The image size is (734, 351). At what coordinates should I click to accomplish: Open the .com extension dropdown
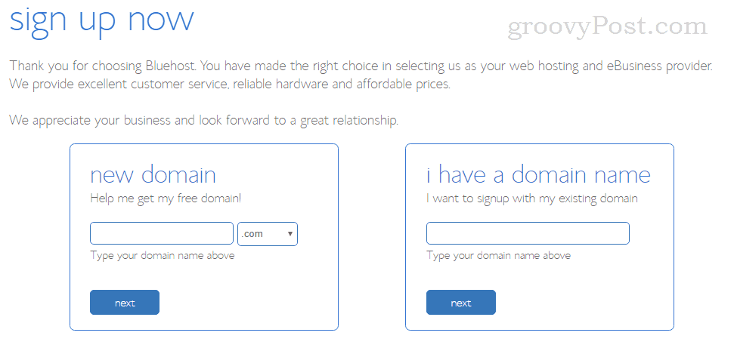tap(268, 234)
